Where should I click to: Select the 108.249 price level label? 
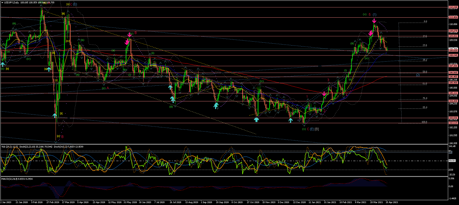[x=453, y=55]
